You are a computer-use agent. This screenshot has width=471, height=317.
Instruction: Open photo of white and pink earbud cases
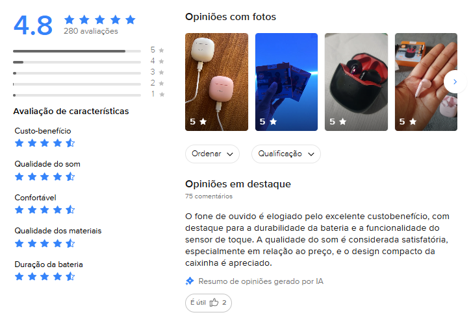click(216, 82)
